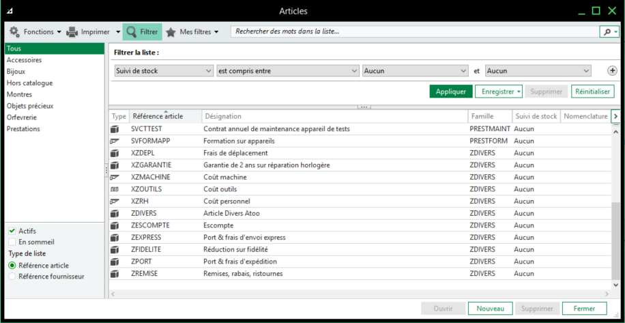Click the article type icon for SVFORMAPP

click(x=115, y=141)
